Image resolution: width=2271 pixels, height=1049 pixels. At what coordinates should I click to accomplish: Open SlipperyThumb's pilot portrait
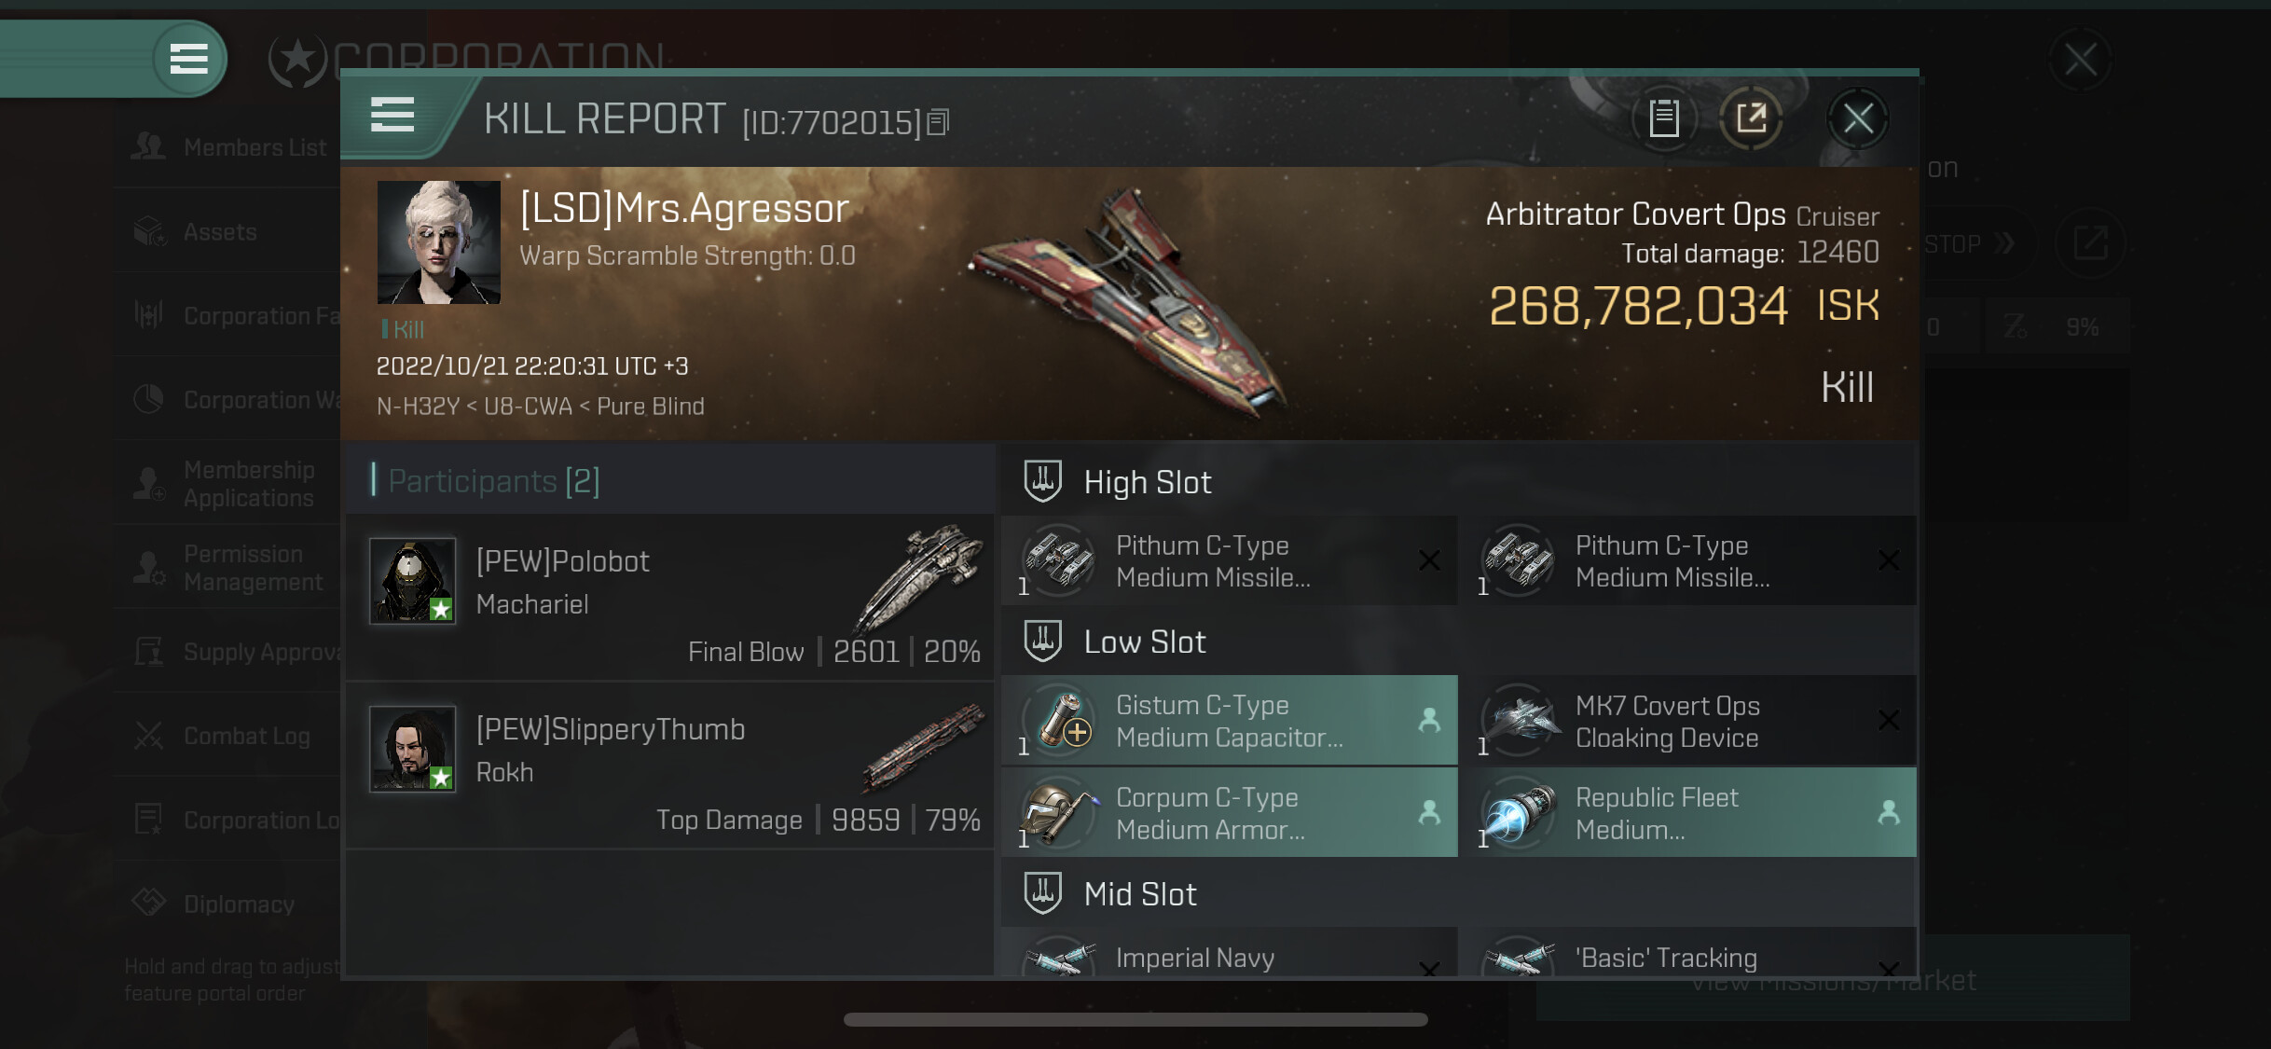412,748
